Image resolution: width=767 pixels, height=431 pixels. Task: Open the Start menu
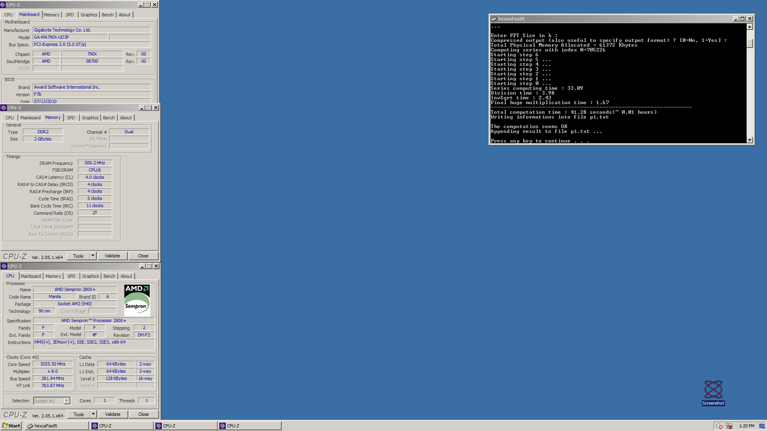(11, 426)
